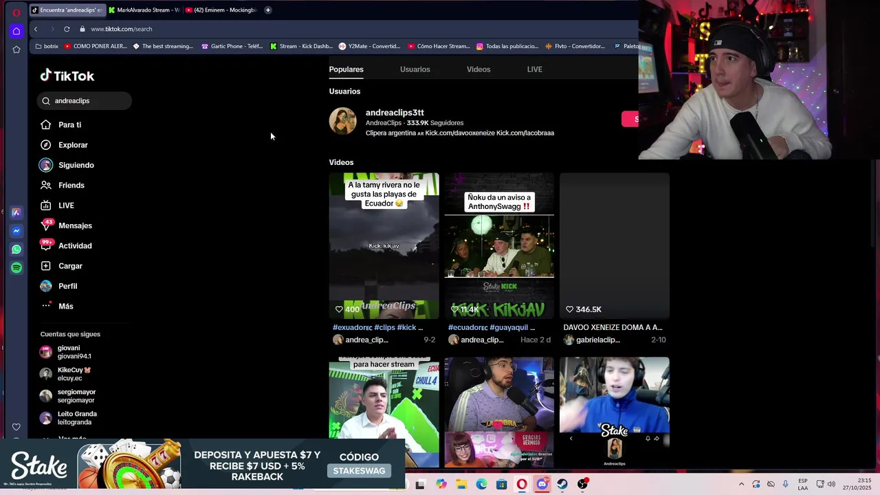Open Y2Mate Convertidor bookmark
This screenshot has height=495, width=880.
click(369, 46)
